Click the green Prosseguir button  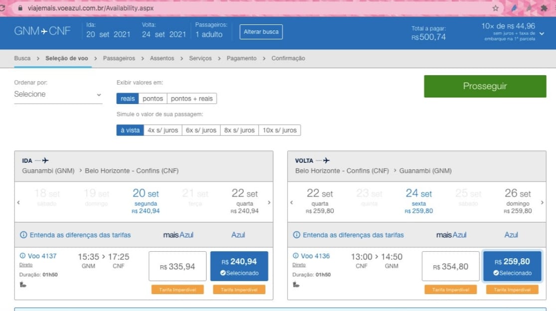pos(485,86)
